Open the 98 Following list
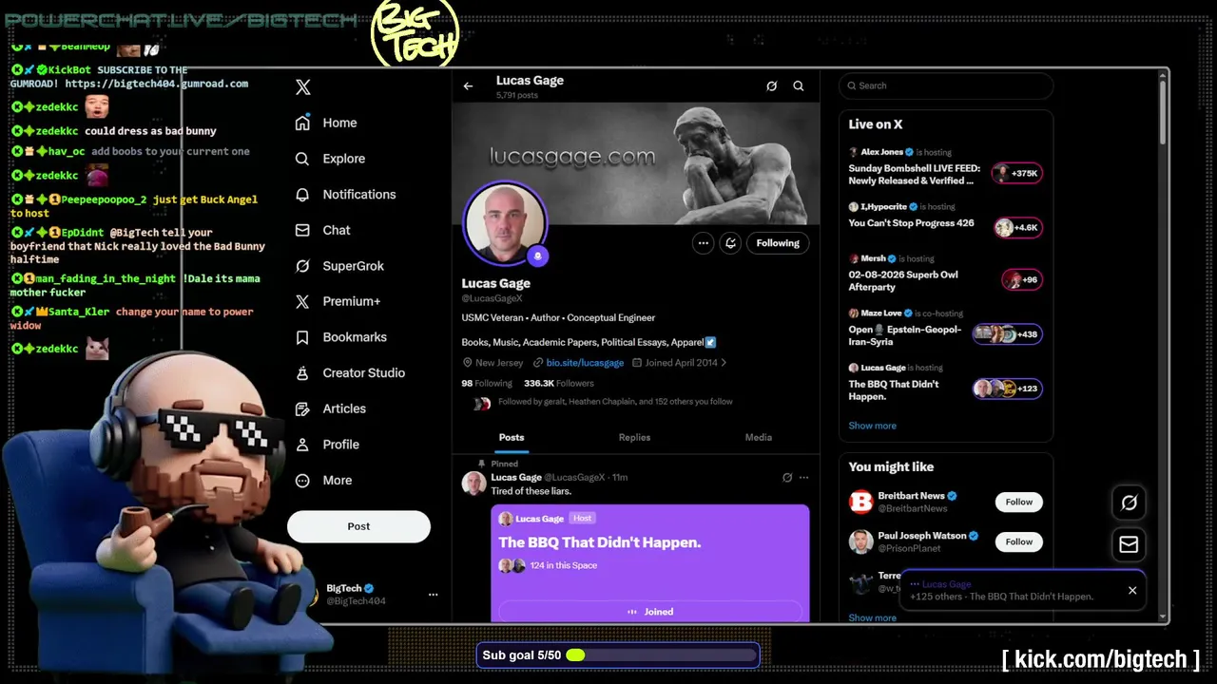1217x684 pixels. click(487, 384)
